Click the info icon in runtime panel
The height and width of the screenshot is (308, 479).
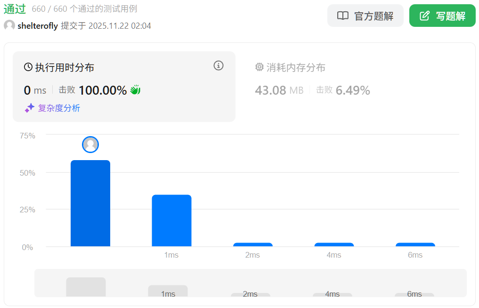(x=218, y=65)
